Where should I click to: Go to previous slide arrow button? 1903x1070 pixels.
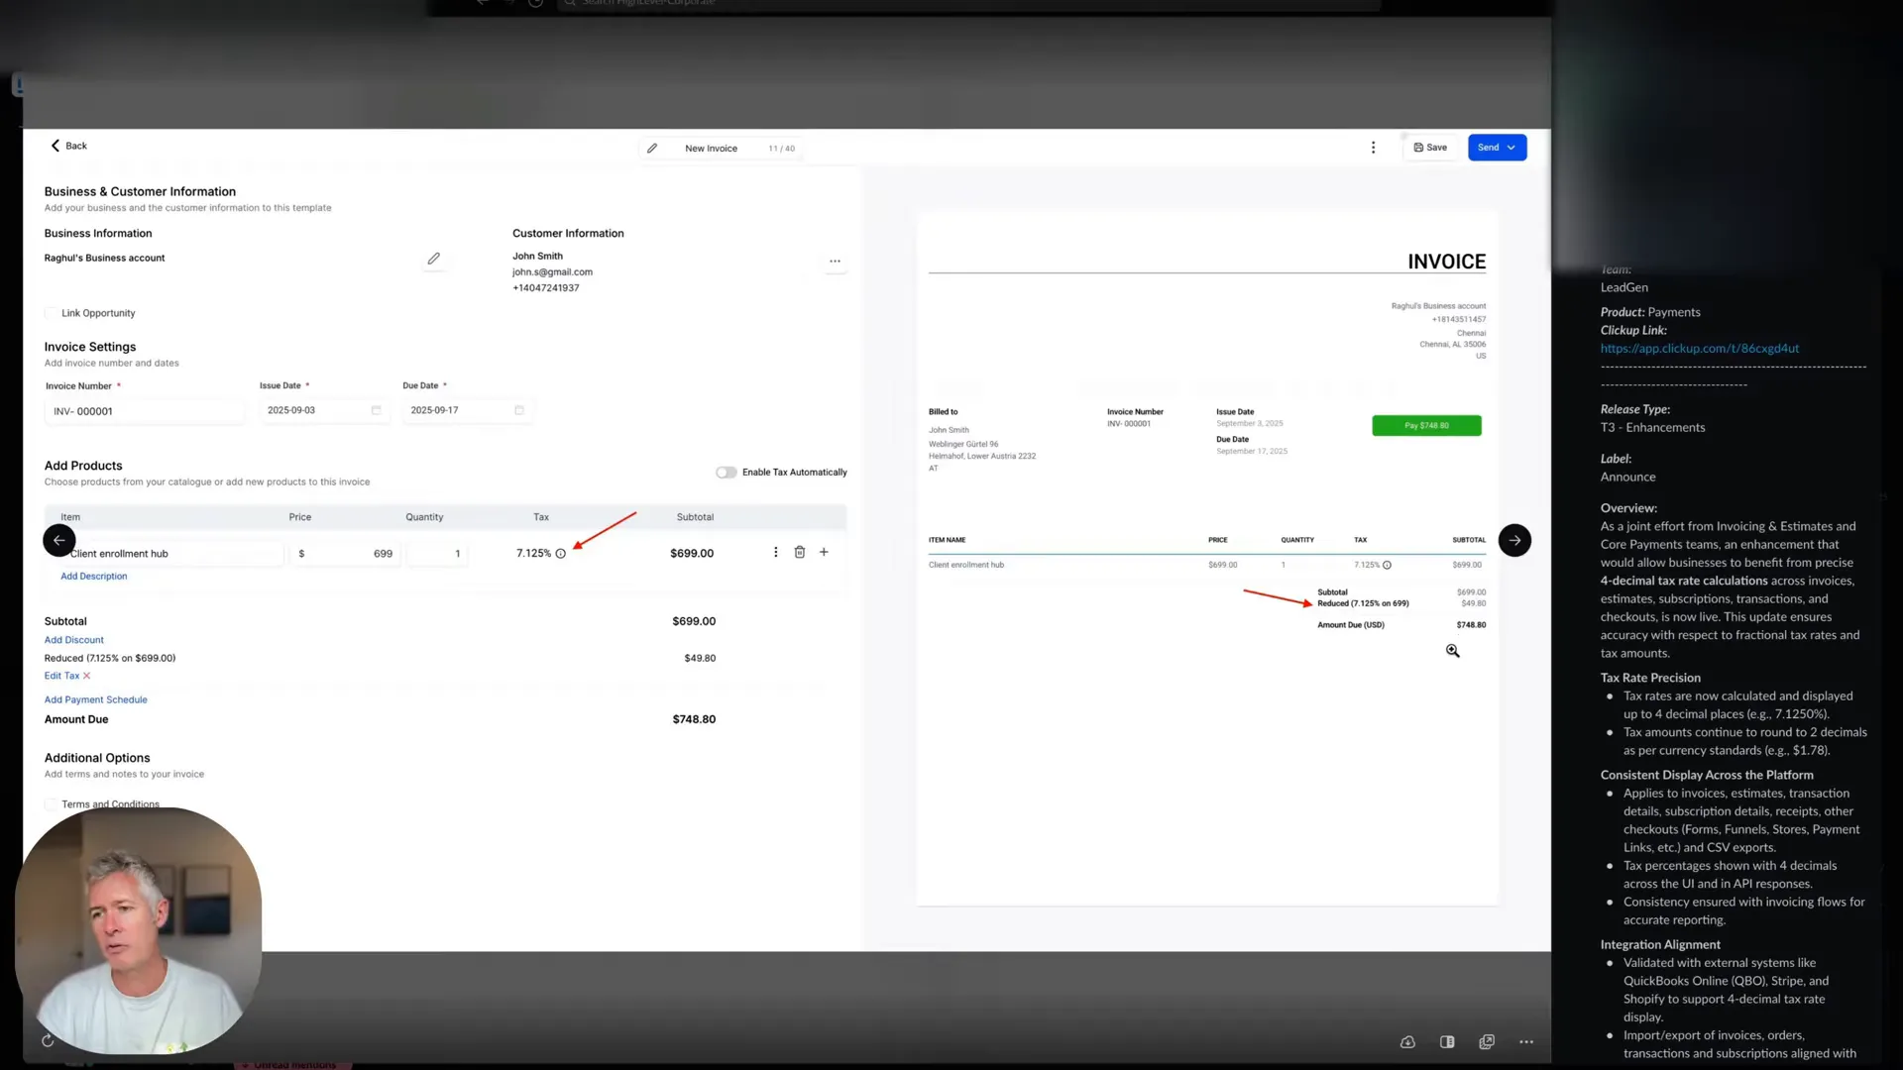point(58,540)
